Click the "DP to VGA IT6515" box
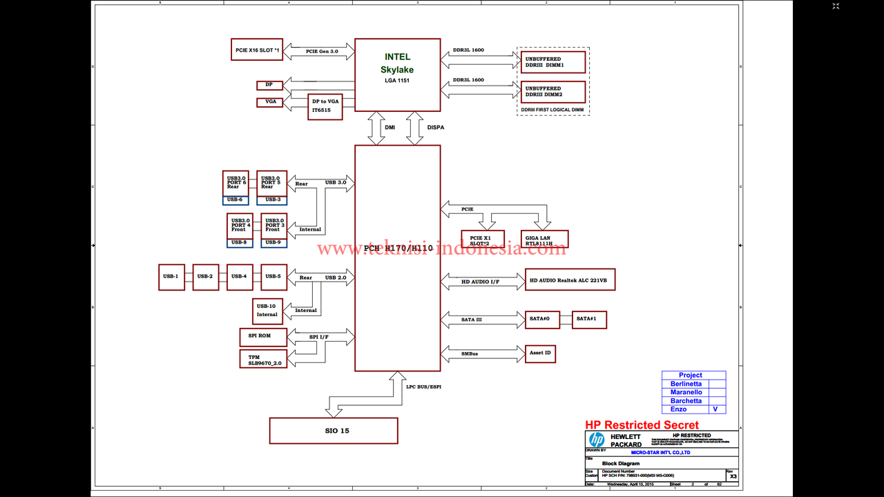884x497 pixels. [x=325, y=106]
